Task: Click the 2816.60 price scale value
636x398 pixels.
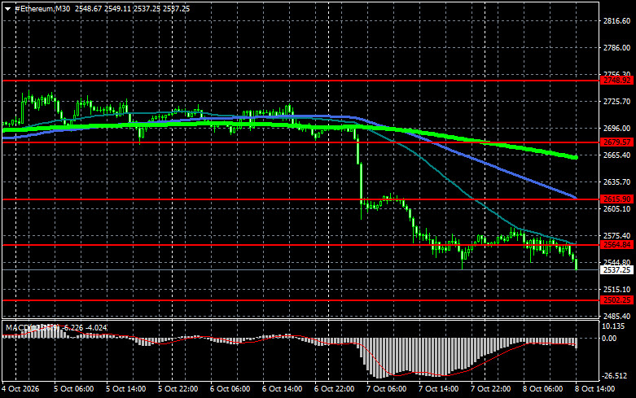Action: pyautogui.click(x=617, y=21)
